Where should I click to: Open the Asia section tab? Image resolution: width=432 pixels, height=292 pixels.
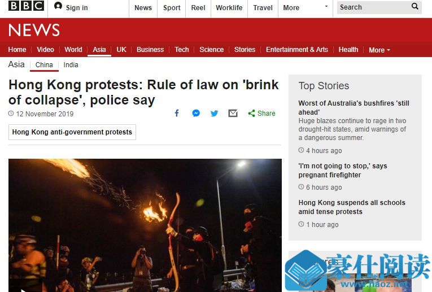(x=99, y=50)
